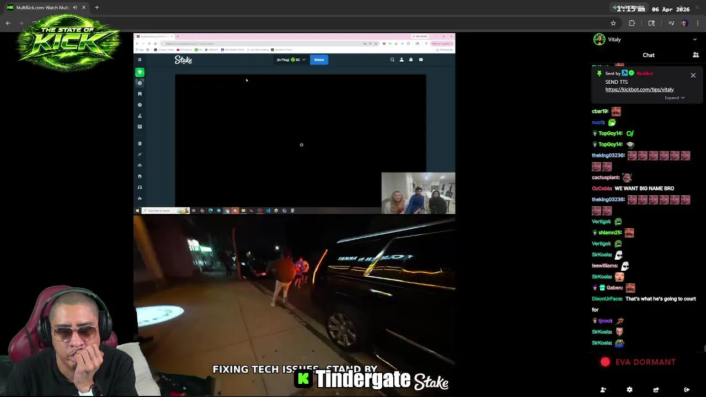The height and width of the screenshot is (397, 706).
Task: Close the MultiKick.com browser tab
Action: pyautogui.click(x=84, y=7)
